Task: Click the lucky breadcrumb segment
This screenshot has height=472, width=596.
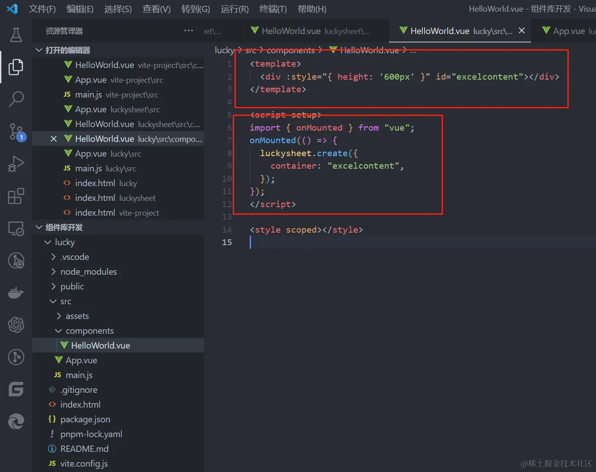Action: pos(224,50)
